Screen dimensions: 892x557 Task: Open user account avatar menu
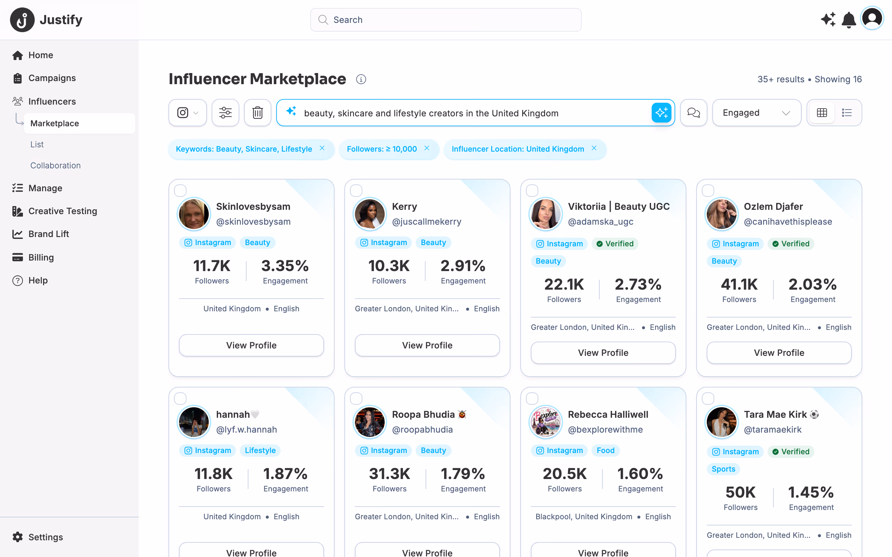pos(872,19)
